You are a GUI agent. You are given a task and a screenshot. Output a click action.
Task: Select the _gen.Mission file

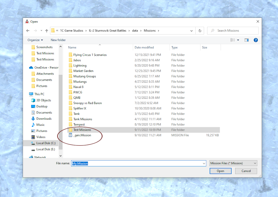(83, 135)
